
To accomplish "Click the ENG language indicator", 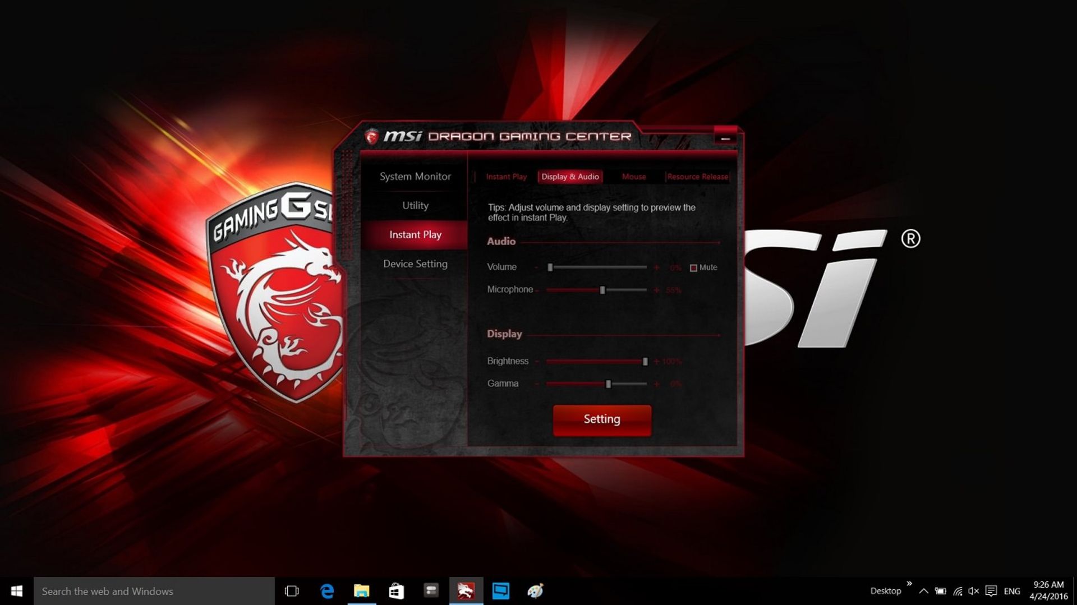I will tap(1012, 591).
